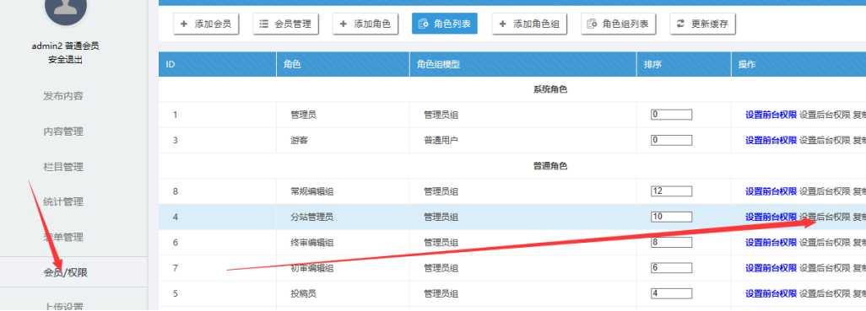The height and width of the screenshot is (311, 866).
Task: Click the 角色列表 icon
Action: pyautogui.click(x=424, y=24)
